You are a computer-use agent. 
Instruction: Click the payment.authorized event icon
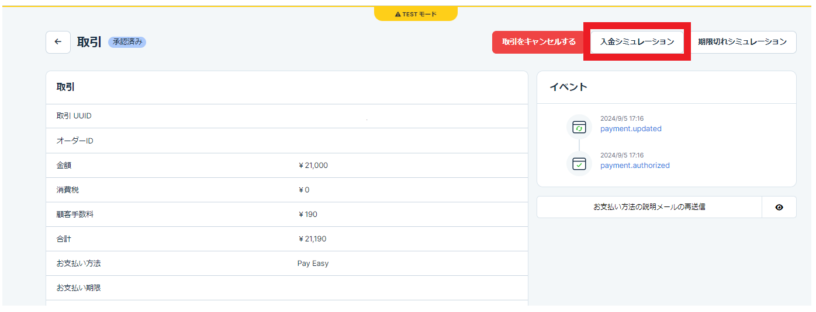(579, 163)
